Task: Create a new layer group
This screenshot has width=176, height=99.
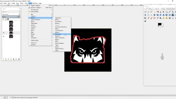Action: pos(6,59)
